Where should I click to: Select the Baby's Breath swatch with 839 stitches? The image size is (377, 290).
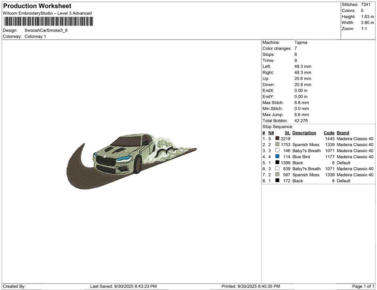(x=277, y=169)
